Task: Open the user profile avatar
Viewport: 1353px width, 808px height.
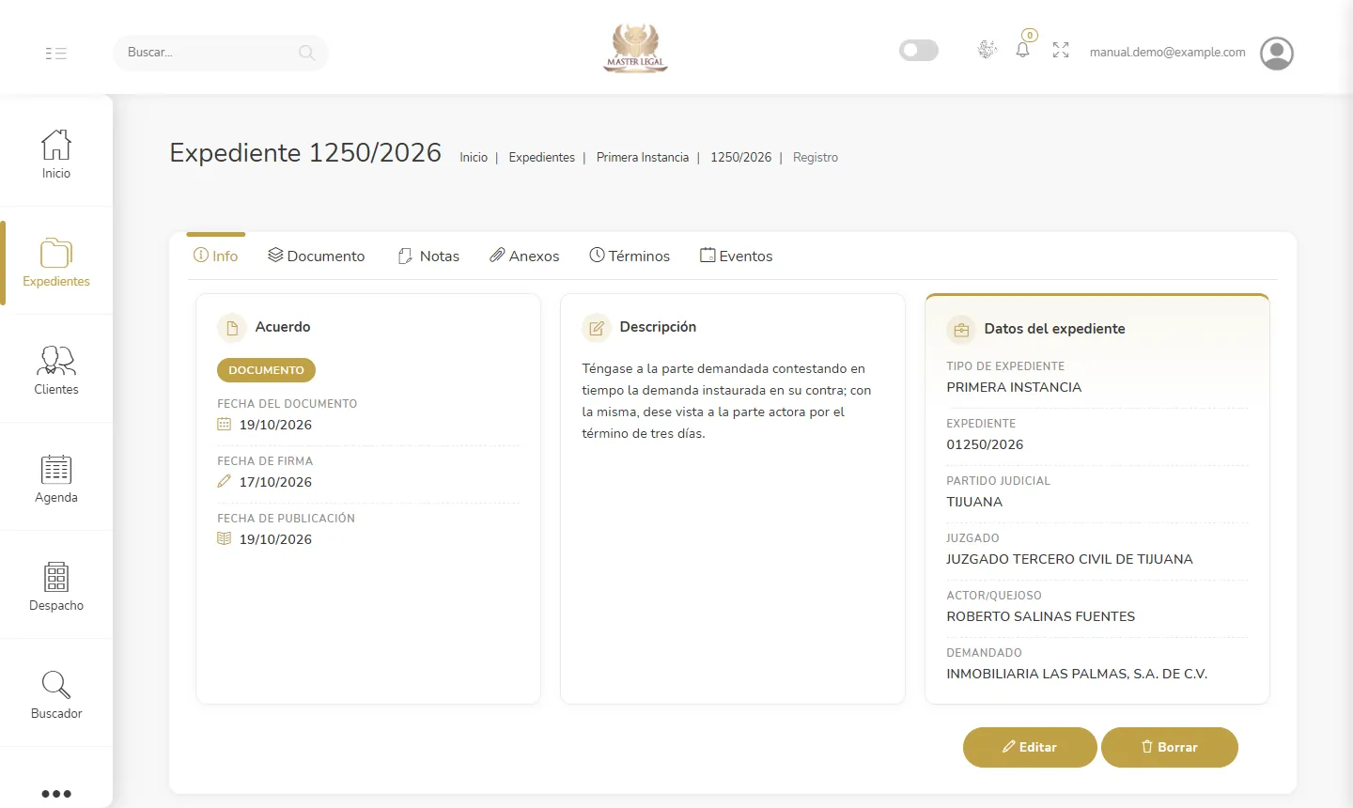Action: (1277, 54)
